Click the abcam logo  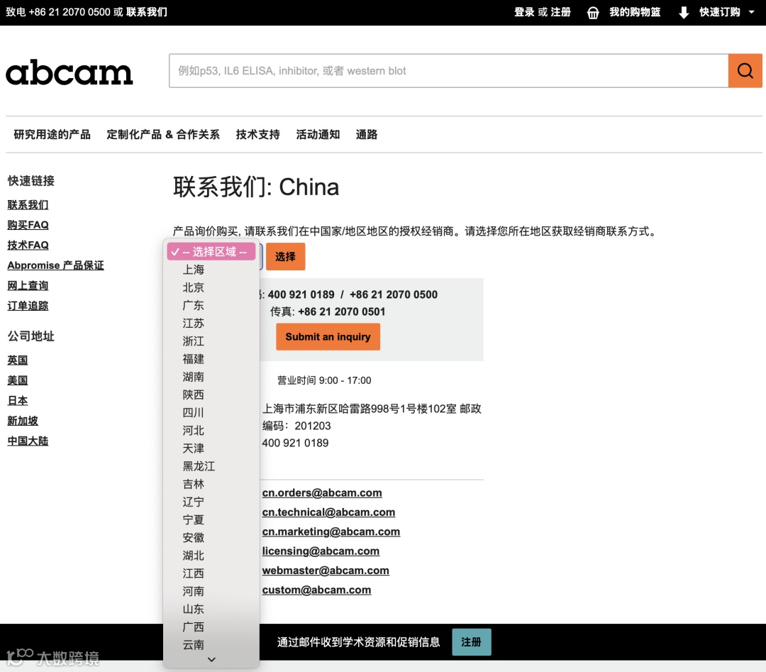(x=69, y=72)
